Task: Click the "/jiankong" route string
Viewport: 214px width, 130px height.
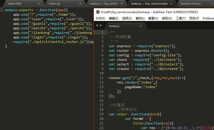Action: point(40,33)
